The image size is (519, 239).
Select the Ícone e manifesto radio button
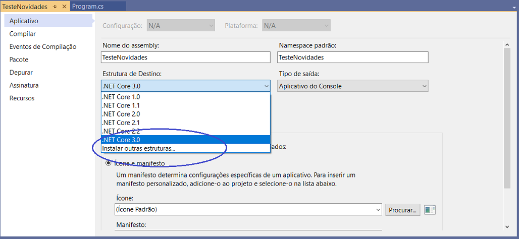[108, 163]
